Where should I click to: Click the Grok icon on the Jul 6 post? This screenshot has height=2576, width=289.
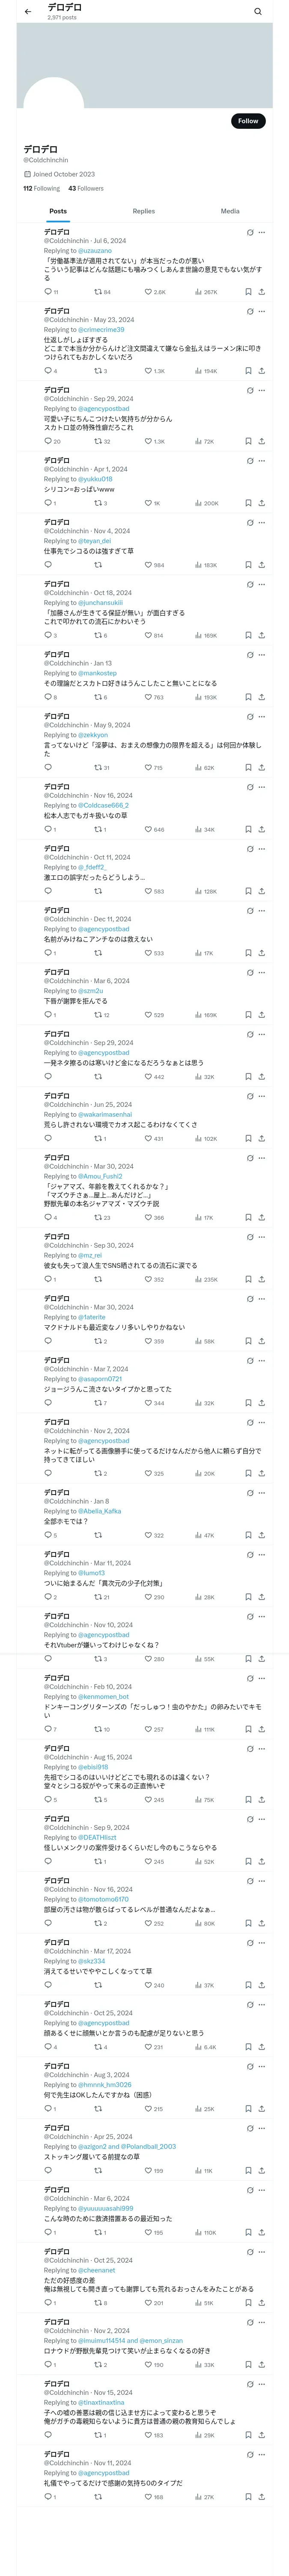[x=249, y=232]
